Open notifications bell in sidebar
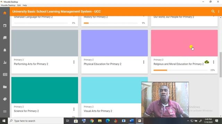This screenshot has height=124, width=222. click(x=5, y=50)
